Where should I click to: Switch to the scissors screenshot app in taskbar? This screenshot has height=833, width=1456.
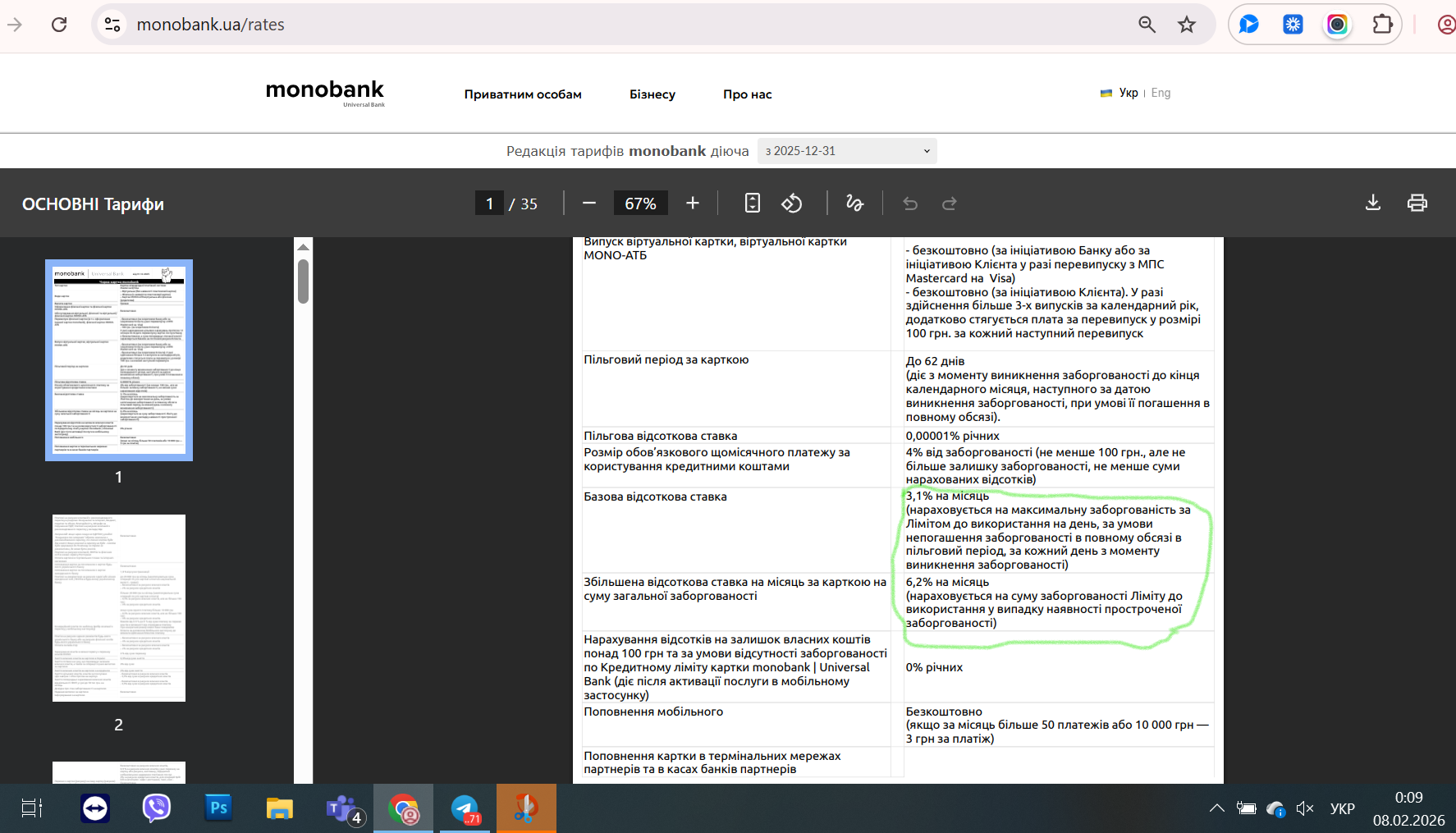pos(526,808)
